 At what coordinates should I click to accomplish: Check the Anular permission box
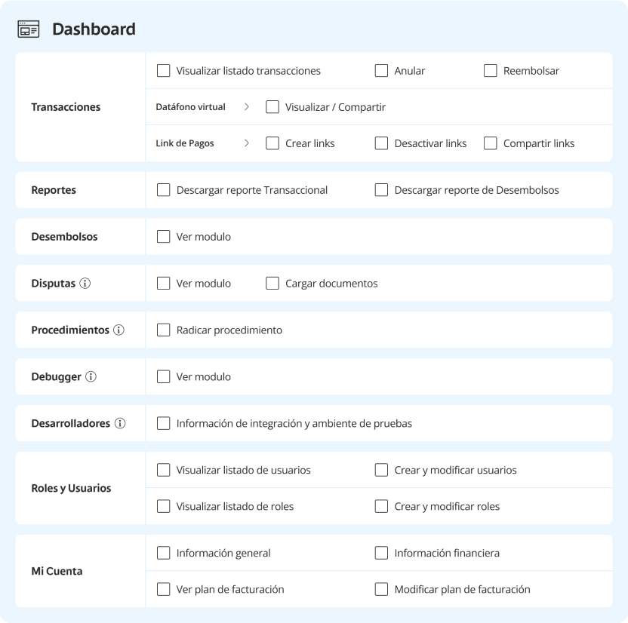381,71
